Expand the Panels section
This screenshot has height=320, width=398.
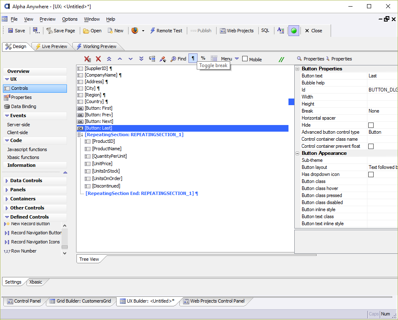pyautogui.click(x=7, y=190)
